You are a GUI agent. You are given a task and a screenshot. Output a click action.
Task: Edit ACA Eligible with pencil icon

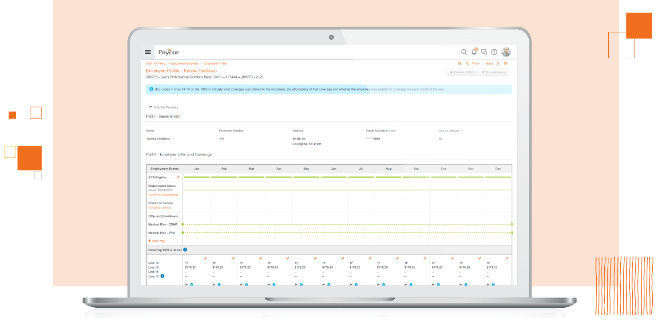(x=178, y=177)
